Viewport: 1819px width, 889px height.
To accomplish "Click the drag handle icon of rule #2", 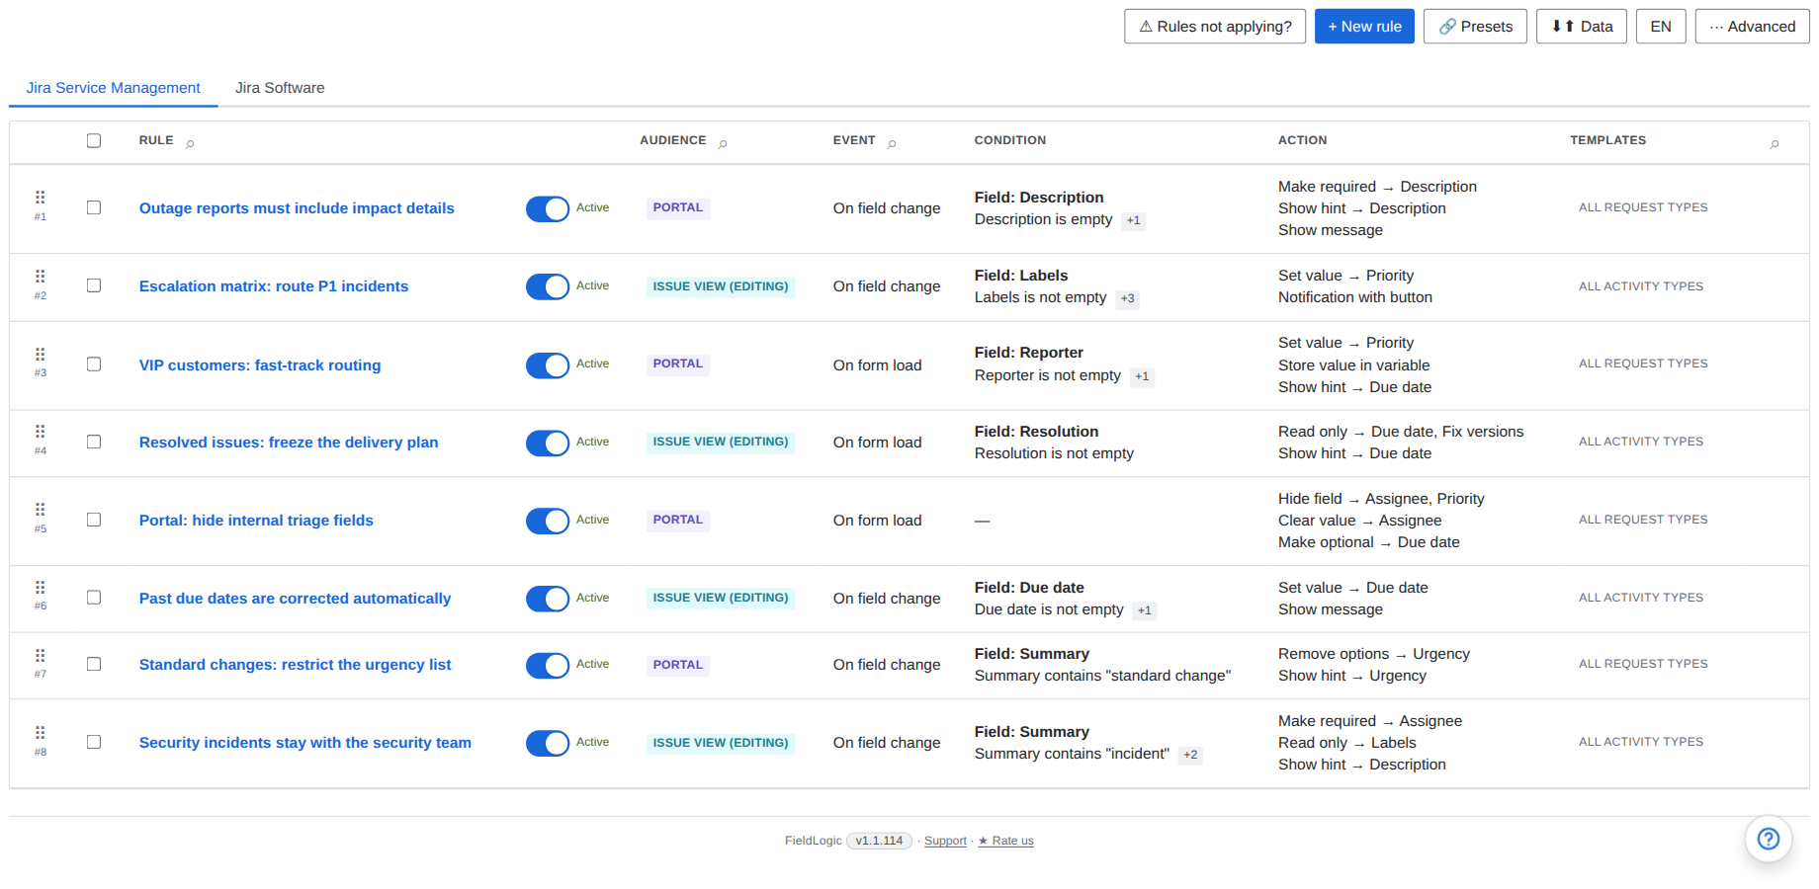I will [41, 277].
